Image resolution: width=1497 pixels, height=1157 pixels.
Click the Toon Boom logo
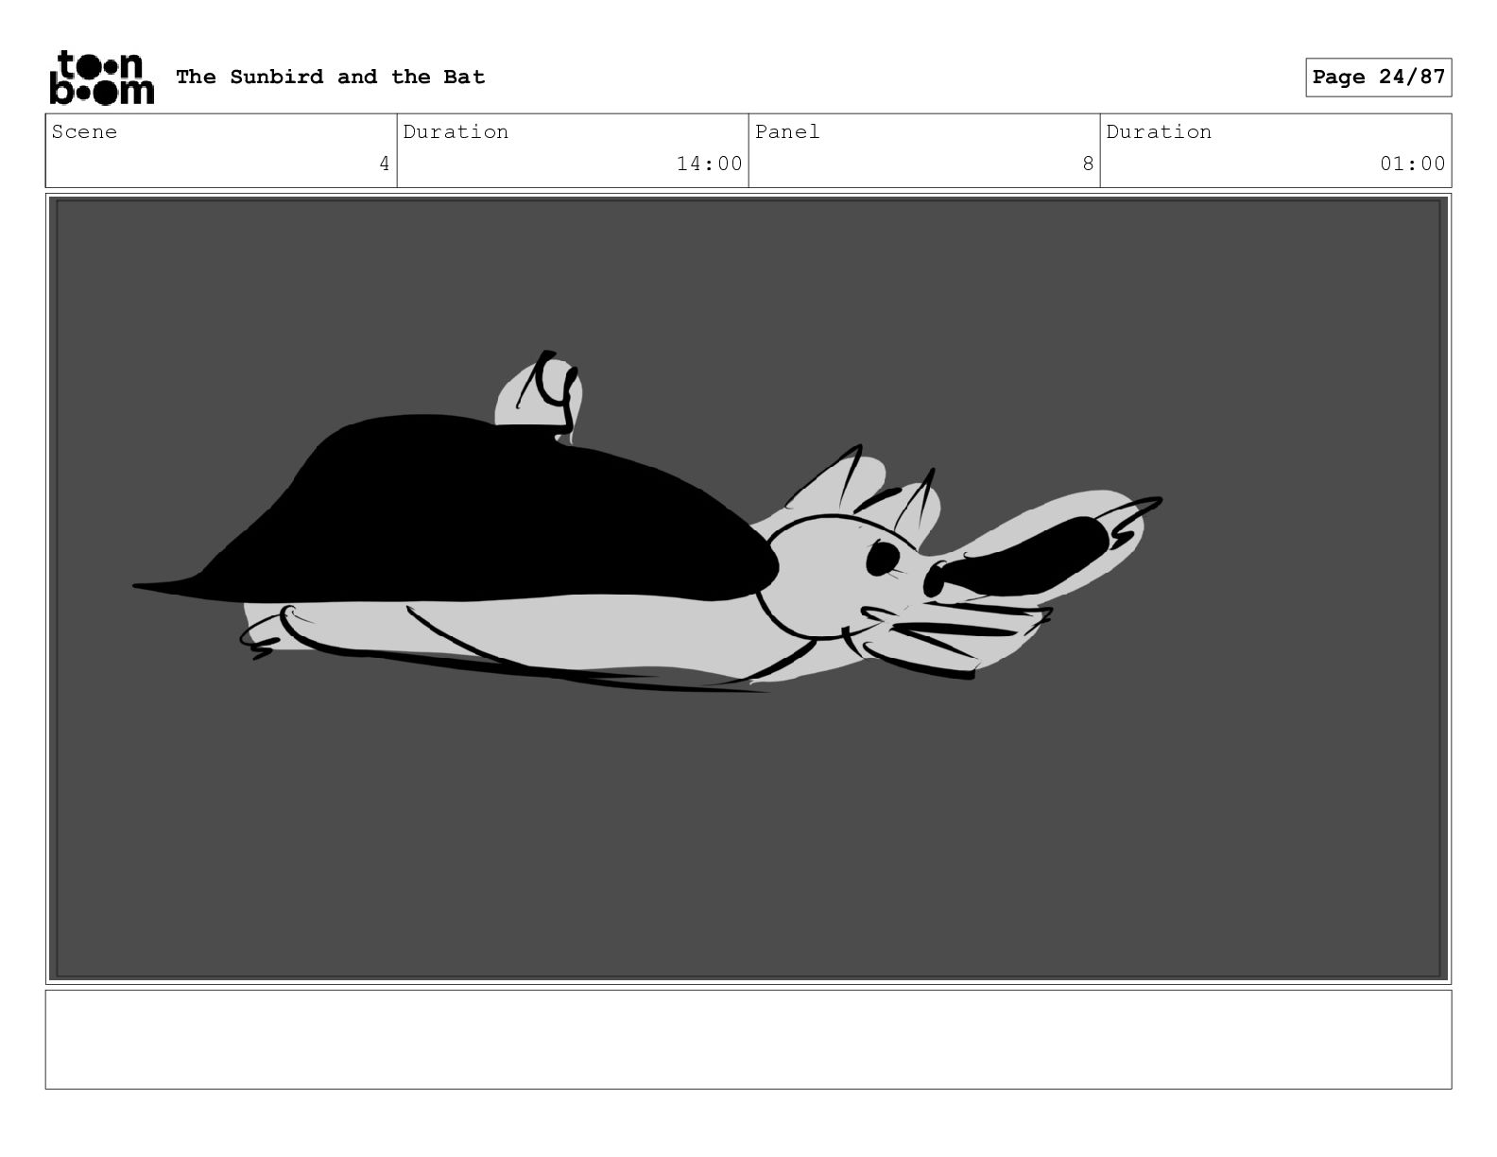coord(101,77)
